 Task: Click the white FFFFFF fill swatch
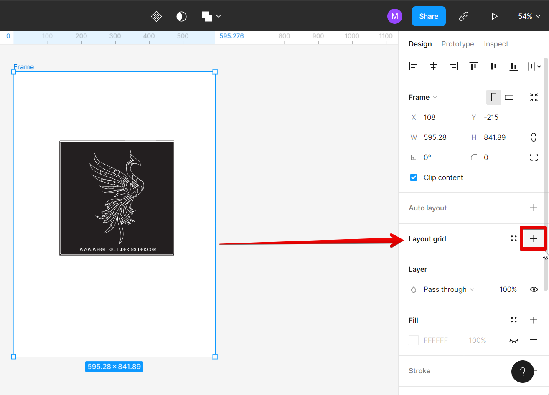pos(414,340)
